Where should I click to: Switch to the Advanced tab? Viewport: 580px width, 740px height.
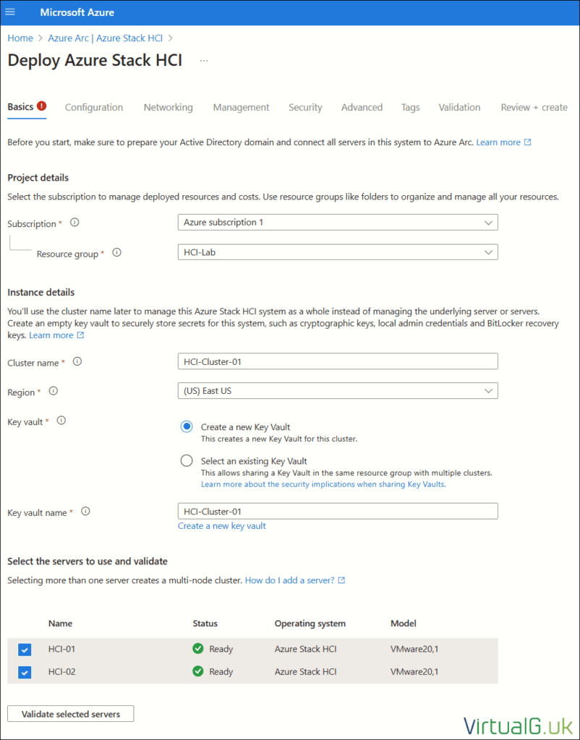point(362,108)
